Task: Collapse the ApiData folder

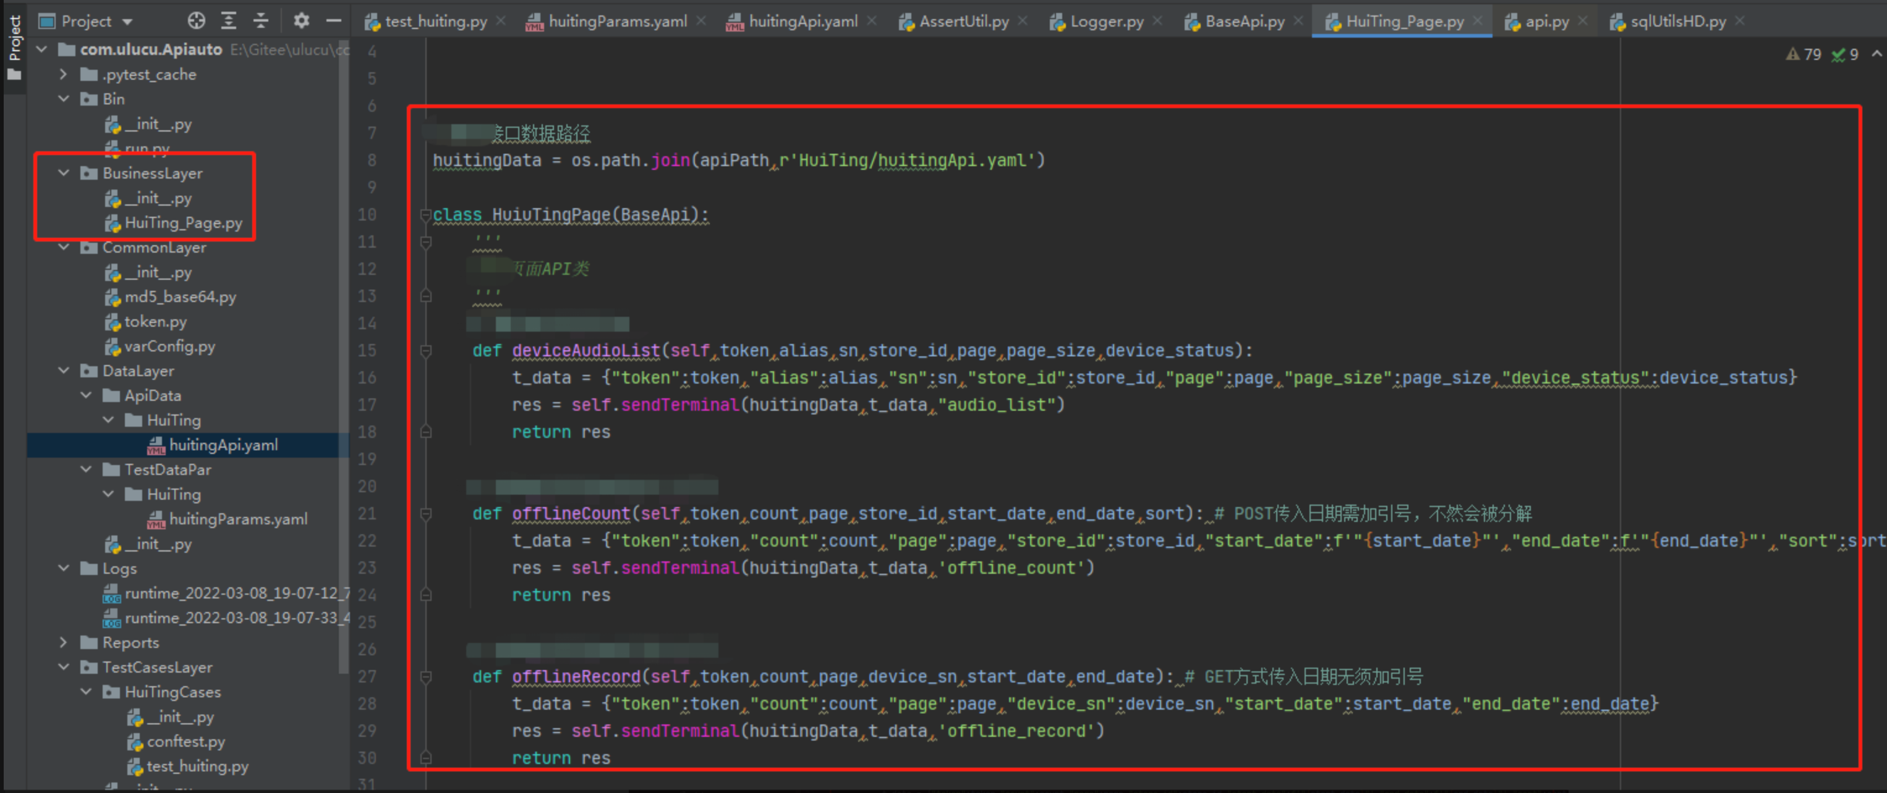Action: pos(86,396)
